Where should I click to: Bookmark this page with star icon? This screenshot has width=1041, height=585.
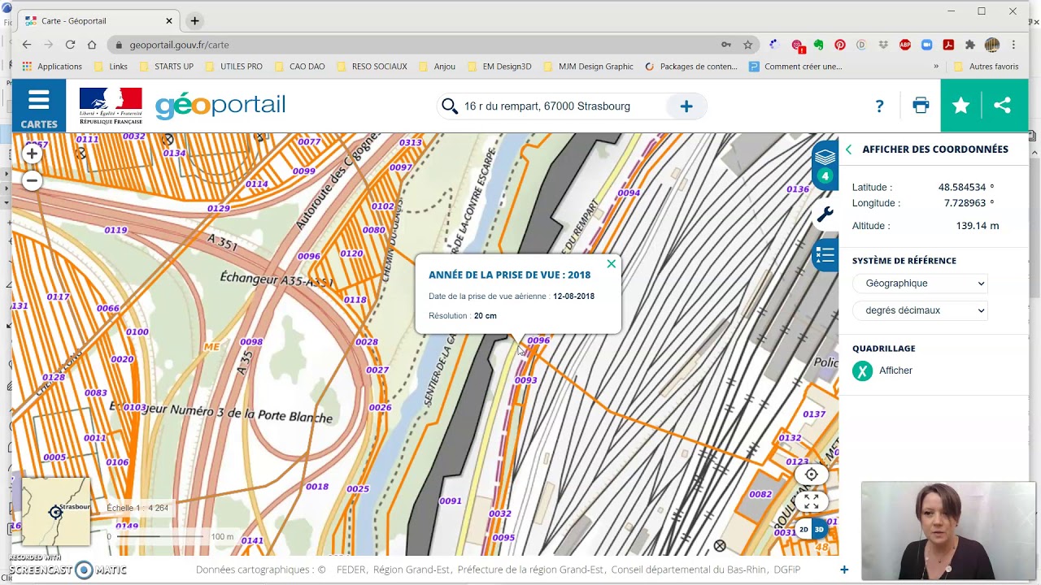747,45
